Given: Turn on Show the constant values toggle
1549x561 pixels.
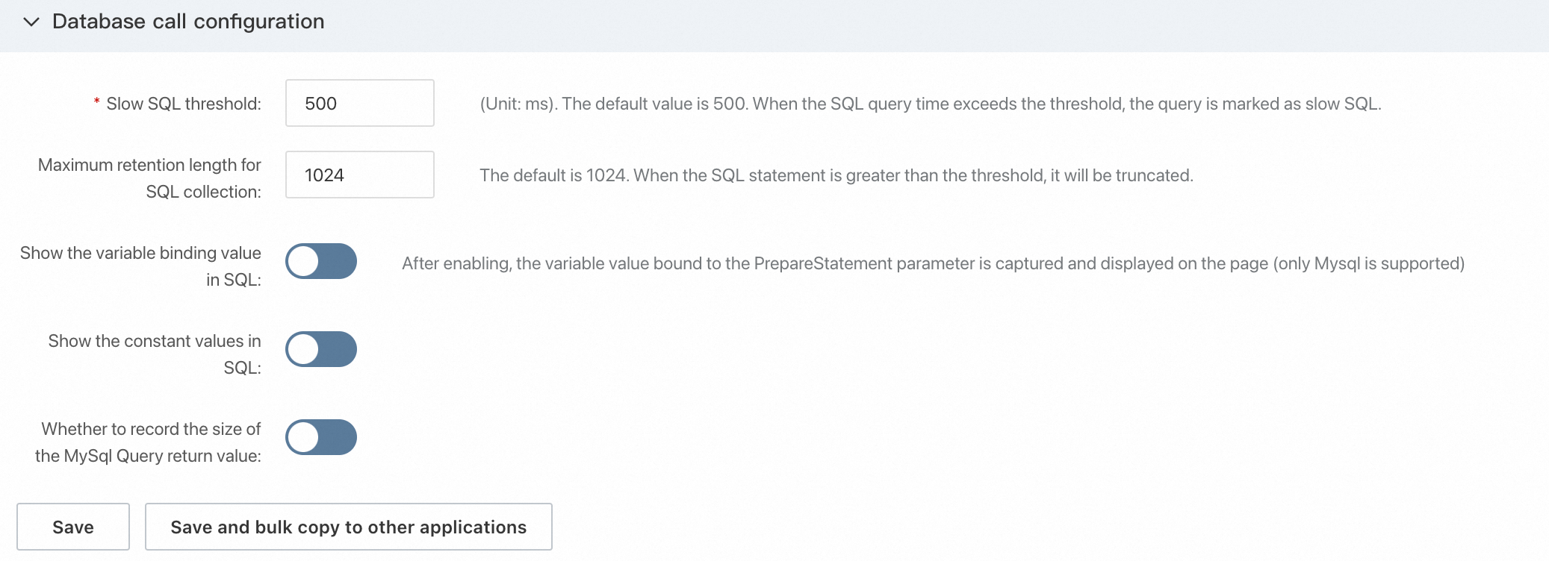Looking at the screenshot, I should point(321,350).
